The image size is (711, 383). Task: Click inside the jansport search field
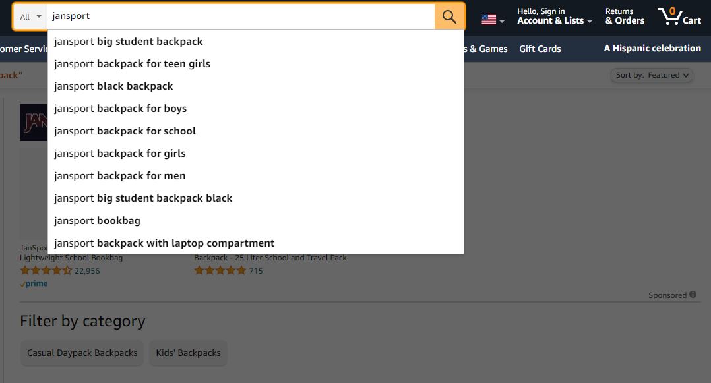click(x=241, y=16)
